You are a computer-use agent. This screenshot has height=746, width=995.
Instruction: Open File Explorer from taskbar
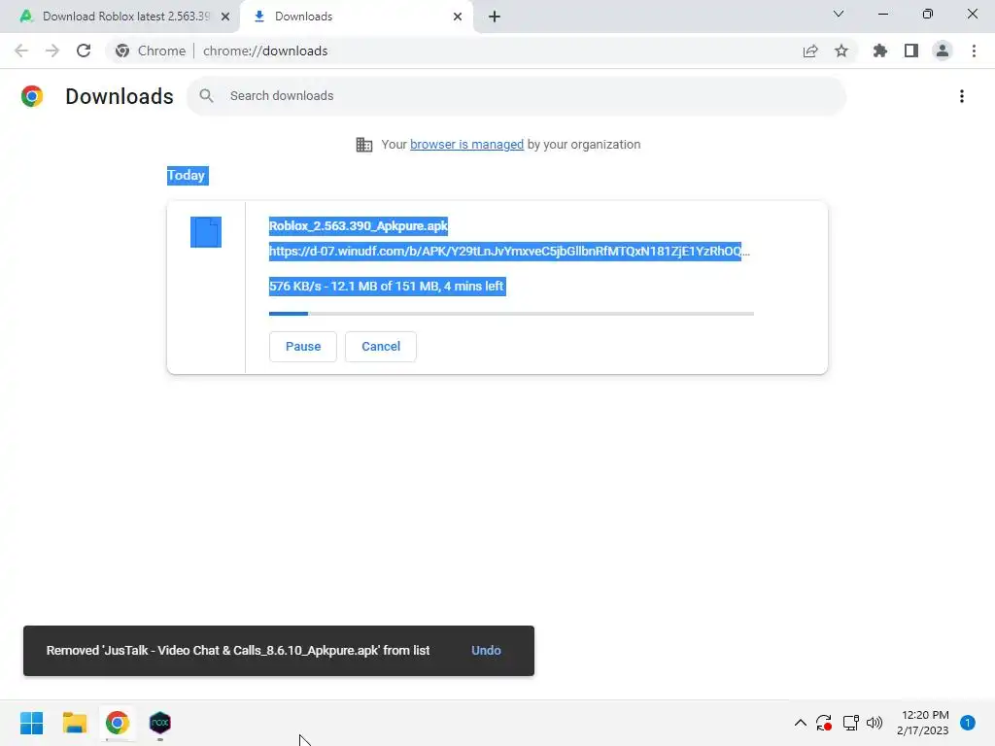click(75, 723)
